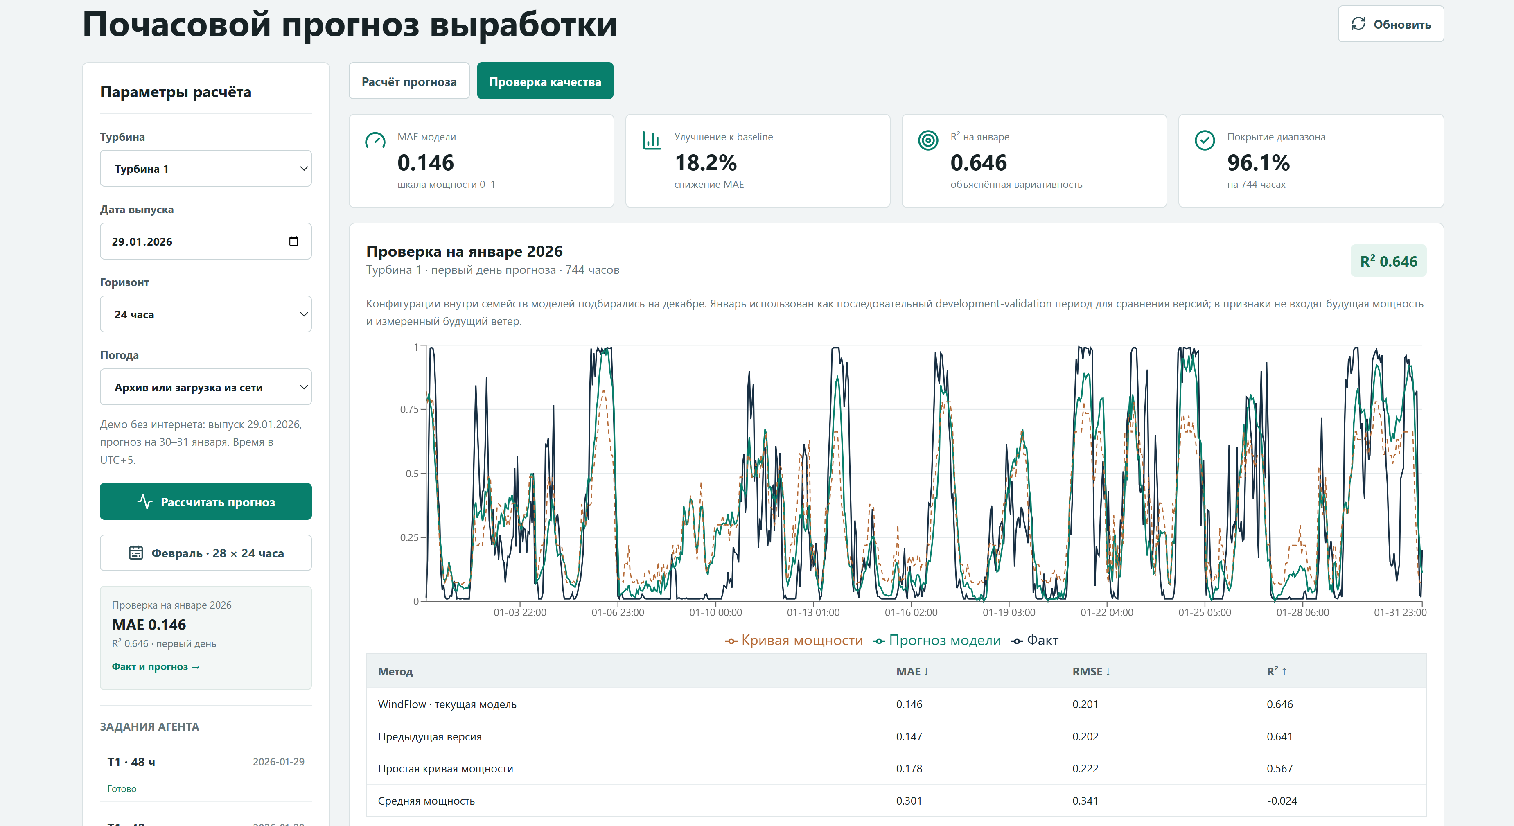Open the Т1 · 48 ч agent task
Screen dimensions: 1514x826
(x=206, y=773)
